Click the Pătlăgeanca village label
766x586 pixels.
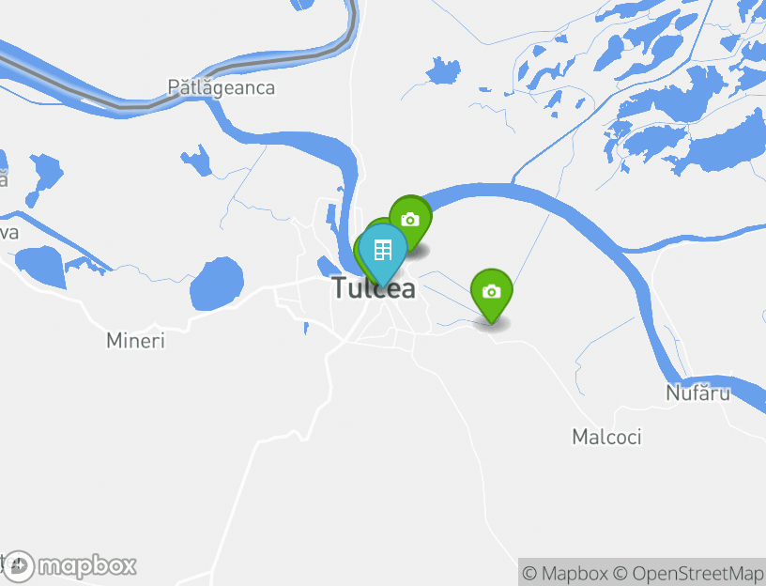tap(222, 87)
